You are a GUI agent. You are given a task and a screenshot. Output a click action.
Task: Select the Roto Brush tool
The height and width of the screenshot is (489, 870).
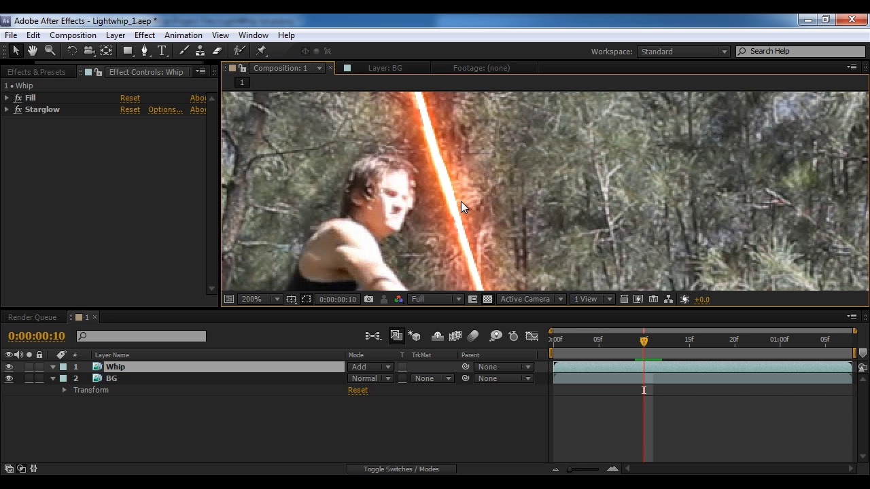pyautogui.click(x=239, y=51)
